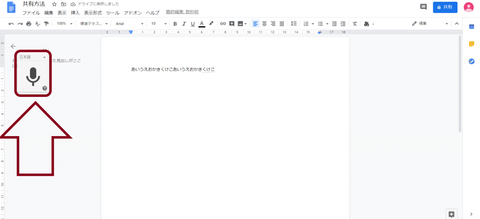
Task: Open the Arial font dropdown
Action: (x=129, y=23)
